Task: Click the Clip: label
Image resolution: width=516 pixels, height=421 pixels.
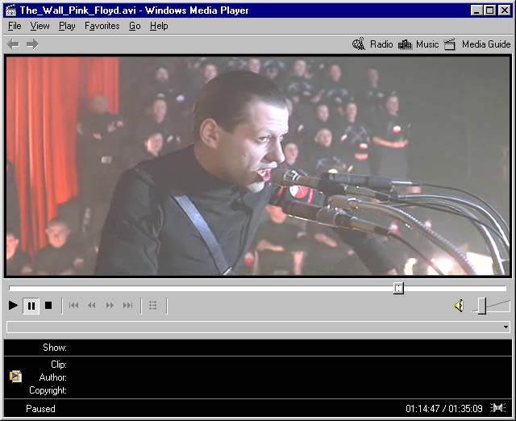Action: pyautogui.click(x=59, y=365)
